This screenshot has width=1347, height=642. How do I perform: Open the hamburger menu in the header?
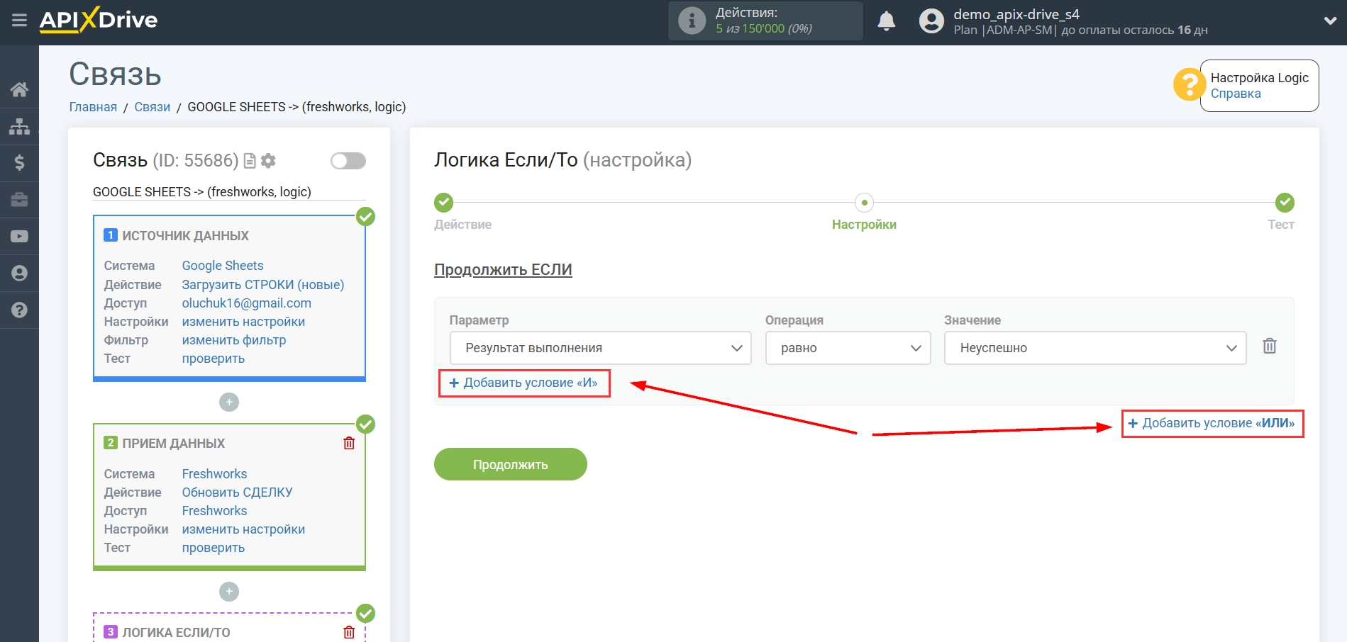(x=19, y=21)
